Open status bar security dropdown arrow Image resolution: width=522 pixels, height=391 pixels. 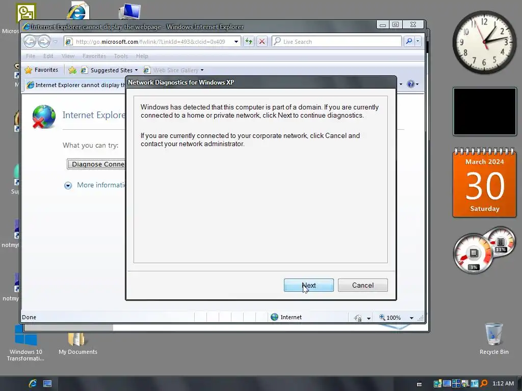click(x=369, y=318)
